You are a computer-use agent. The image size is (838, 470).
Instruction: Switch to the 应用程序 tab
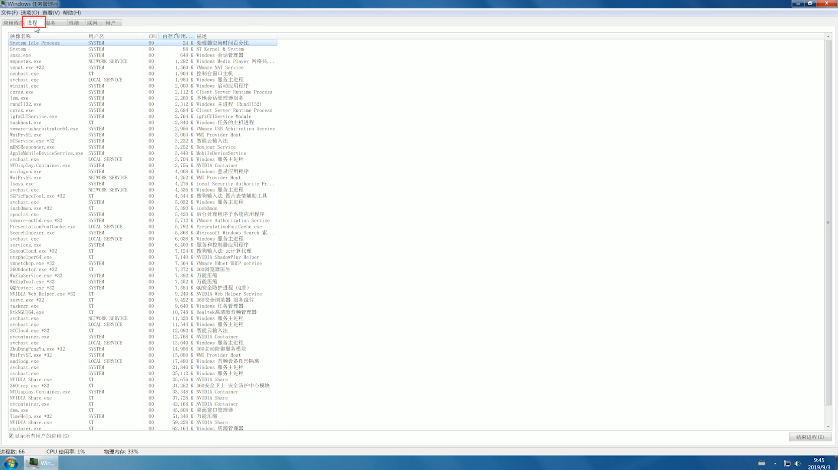click(x=12, y=23)
